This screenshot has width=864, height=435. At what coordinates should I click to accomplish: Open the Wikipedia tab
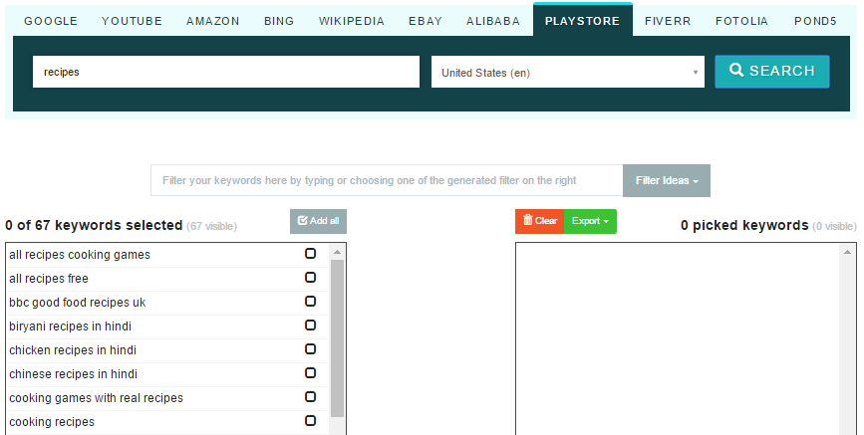[x=351, y=21]
